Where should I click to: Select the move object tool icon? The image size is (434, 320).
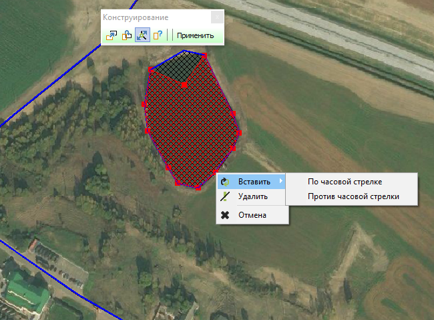point(112,35)
